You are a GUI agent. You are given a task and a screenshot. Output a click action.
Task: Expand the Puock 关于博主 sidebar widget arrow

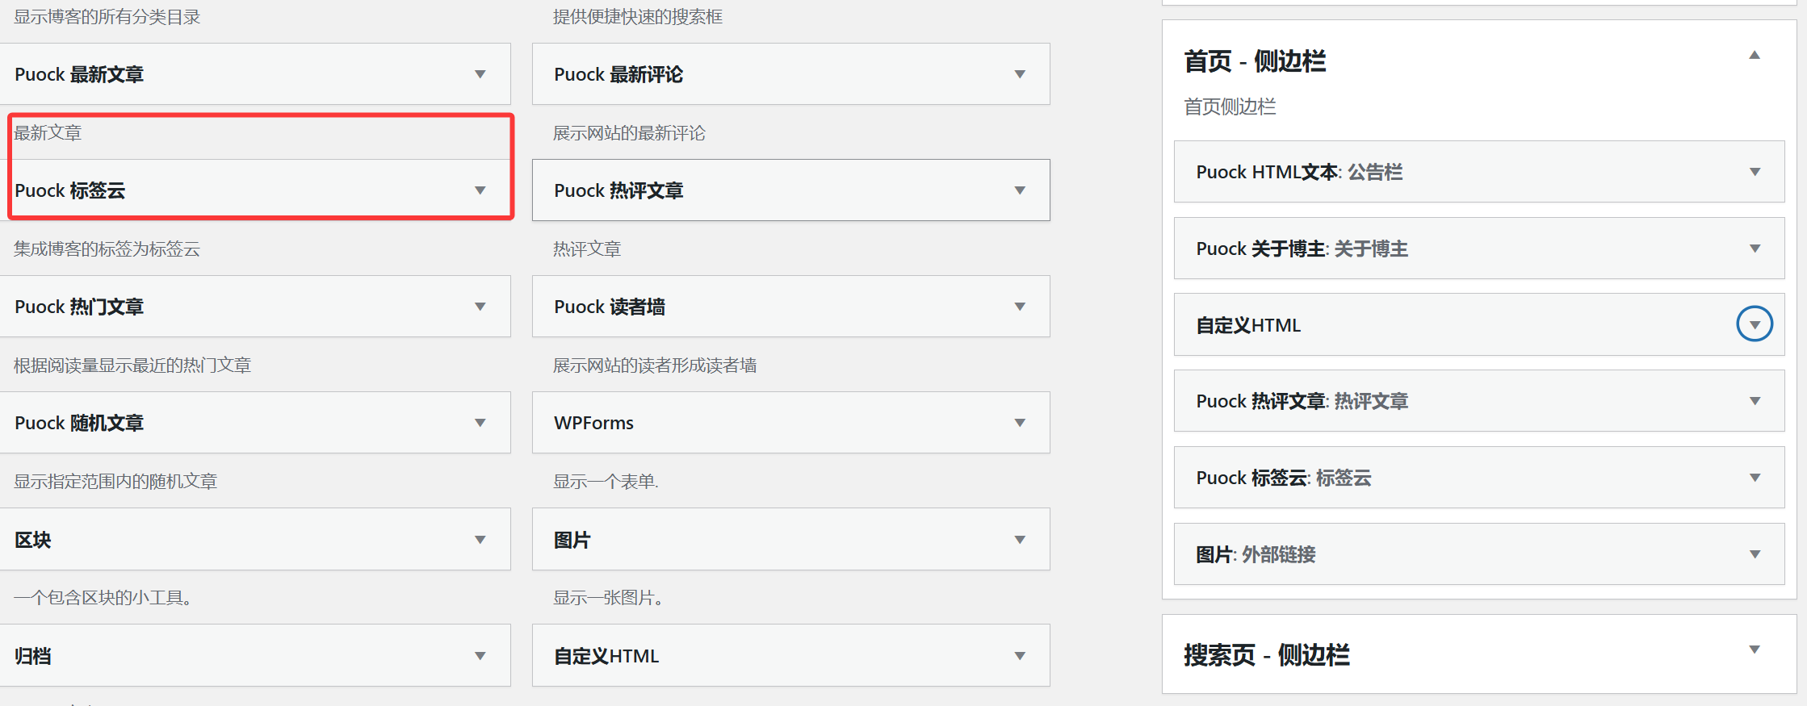1755,249
